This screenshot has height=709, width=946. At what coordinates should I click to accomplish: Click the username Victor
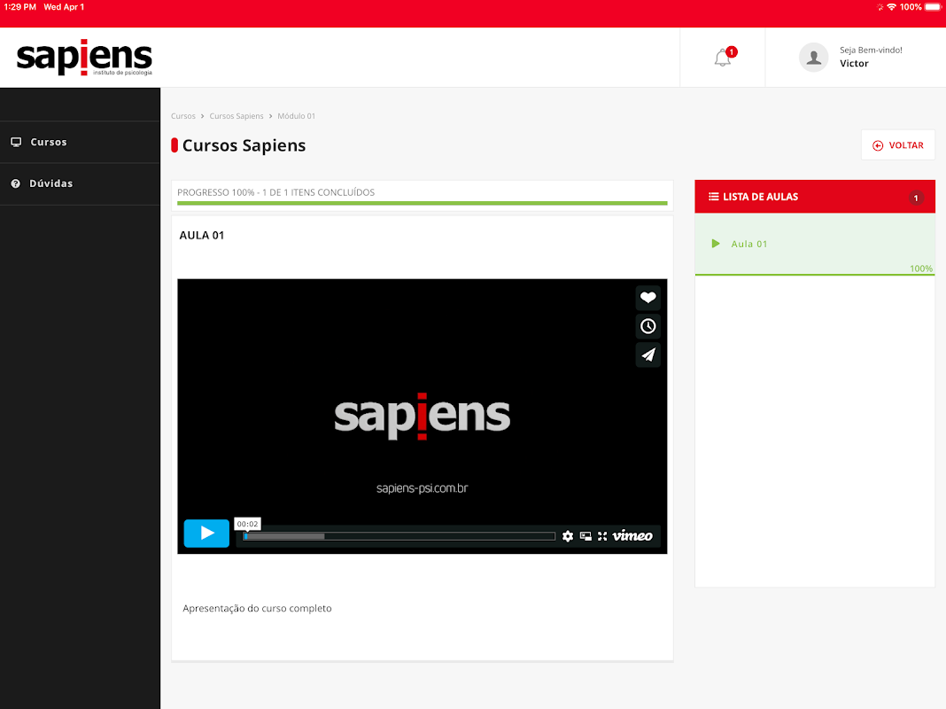[854, 63]
